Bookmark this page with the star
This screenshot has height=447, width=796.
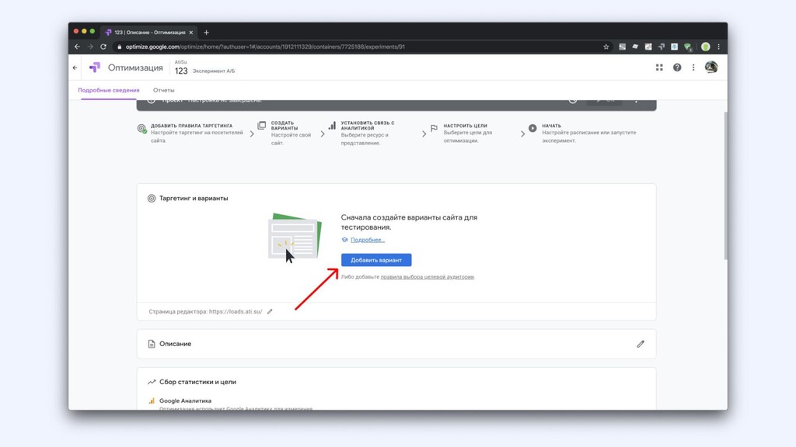pos(606,47)
